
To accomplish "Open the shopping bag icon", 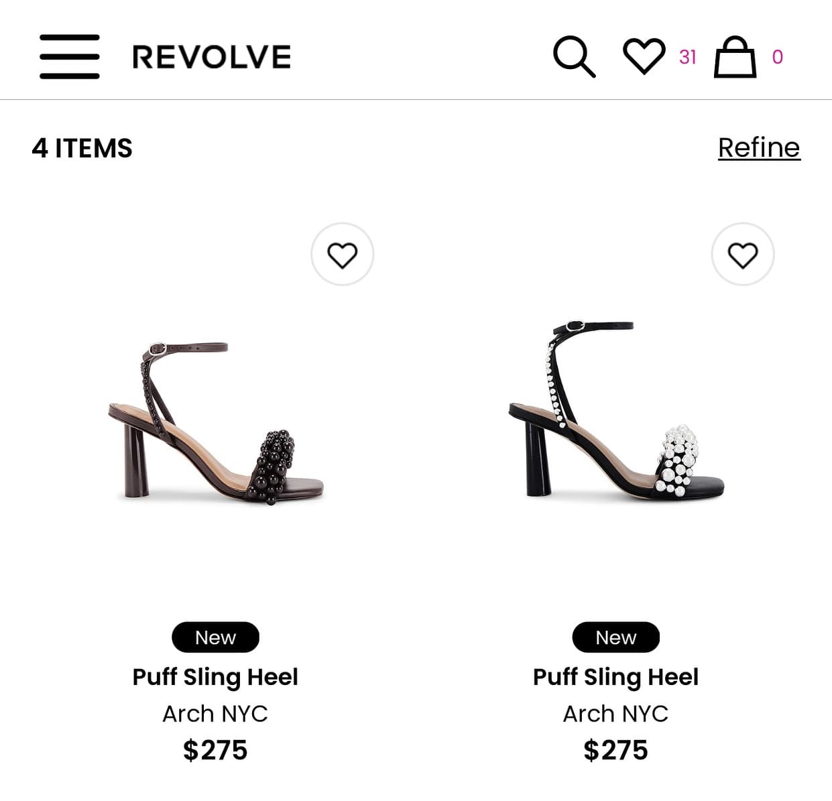I will (x=735, y=57).
